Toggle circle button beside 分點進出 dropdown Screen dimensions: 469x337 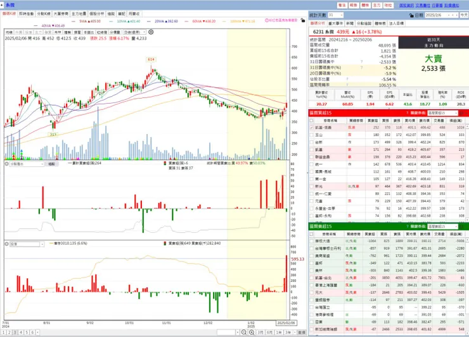[x=6, y=164]
